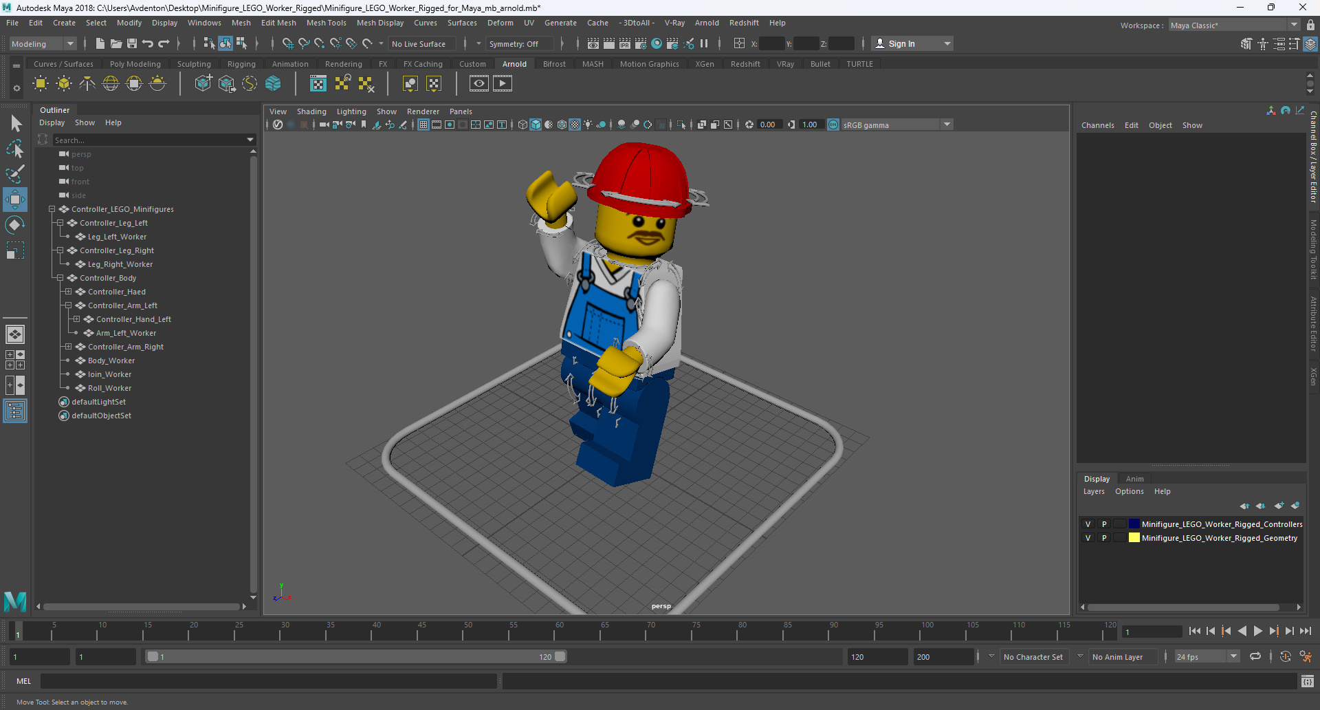
Task: Toggle sRGB gamma color management button
Action: coord(833,125)
